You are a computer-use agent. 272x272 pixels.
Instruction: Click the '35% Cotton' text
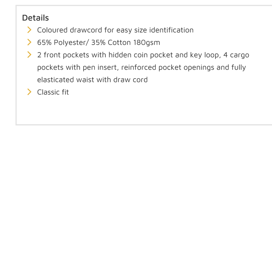pos(111,42)
